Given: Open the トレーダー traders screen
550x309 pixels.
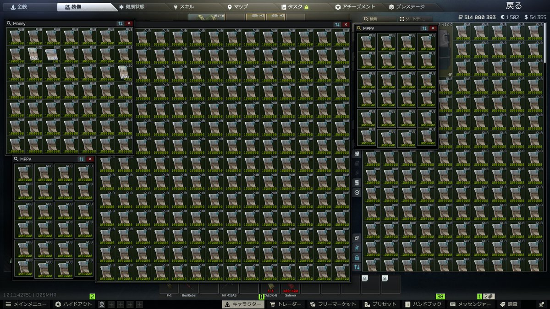Looking at the screenshot, I should (286, 304).
